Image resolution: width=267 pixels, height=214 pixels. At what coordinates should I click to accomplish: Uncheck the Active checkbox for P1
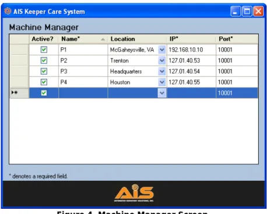pyautogui.click(x=44, y=50)
